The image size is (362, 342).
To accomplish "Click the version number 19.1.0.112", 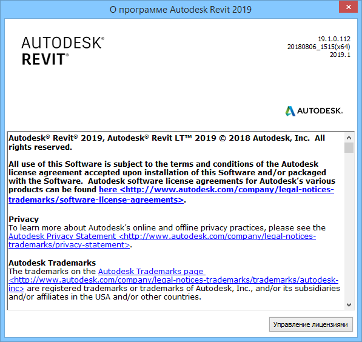I will 334,39.
